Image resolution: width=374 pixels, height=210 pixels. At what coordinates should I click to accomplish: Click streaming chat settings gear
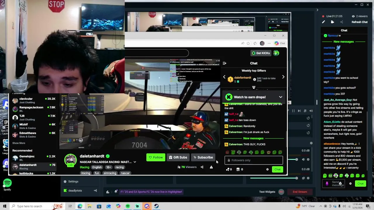click(350, 184)
